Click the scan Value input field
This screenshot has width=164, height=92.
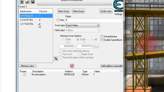94,20
